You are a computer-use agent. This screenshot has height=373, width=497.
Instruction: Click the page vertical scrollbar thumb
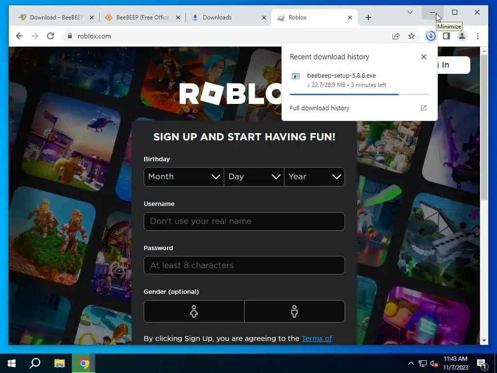pos(484,127)
